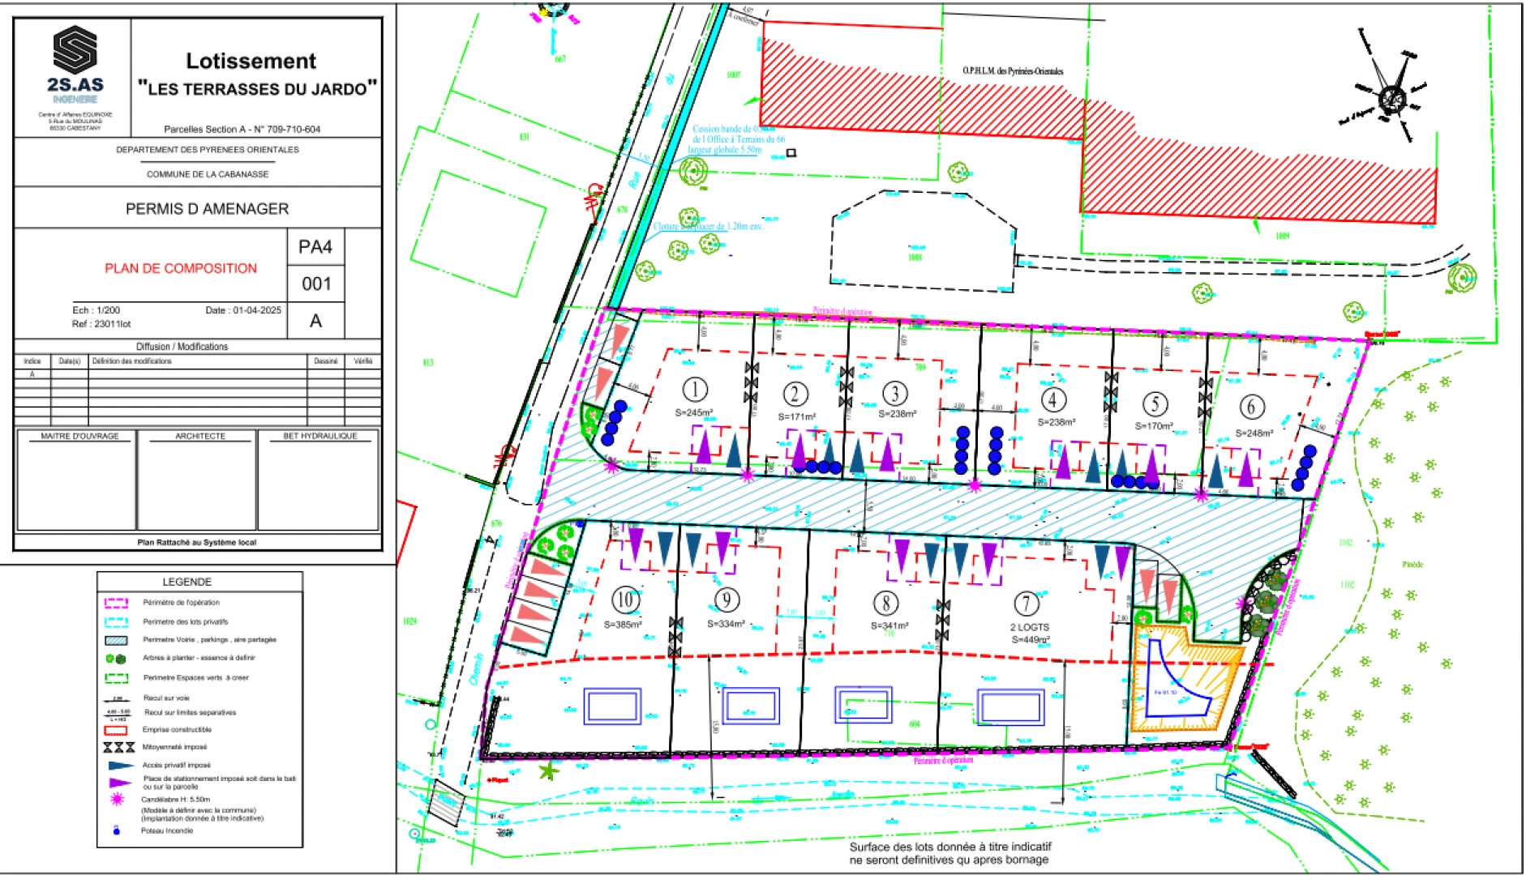Click the north arrow compass rose
Image resolution: width=1526 pixels, height=875 pixels.
click(1392, 98)
